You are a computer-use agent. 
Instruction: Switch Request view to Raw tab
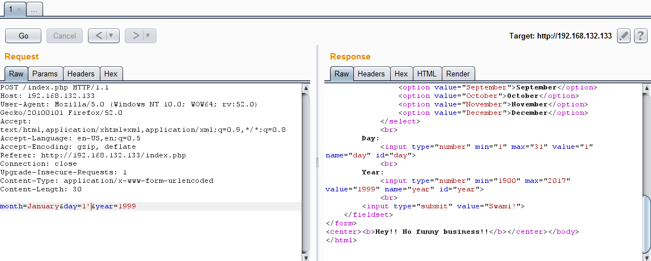(16, 74)
